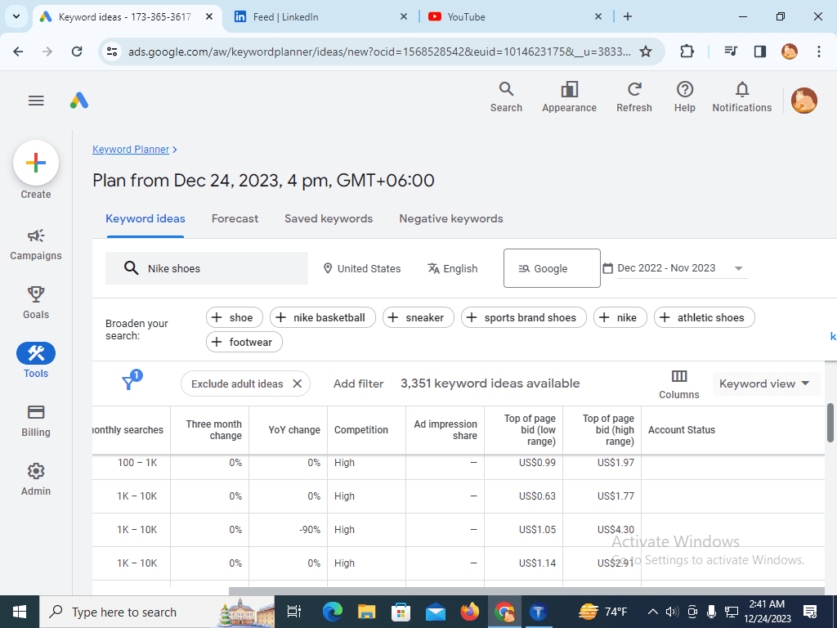Click the vertical scrollbar of the table
The width and height of the screenshot is (837, 628).
click(830, 423)
